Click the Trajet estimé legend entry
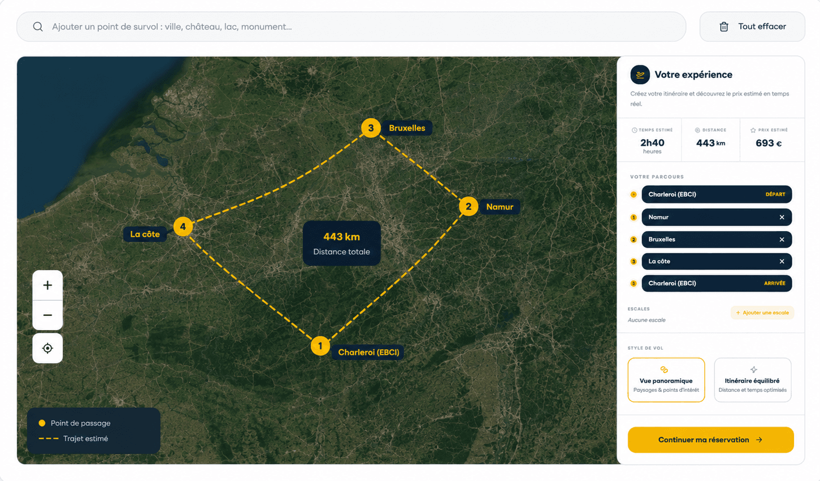Viewport: 820px width, 481px height. pos(73,439)
